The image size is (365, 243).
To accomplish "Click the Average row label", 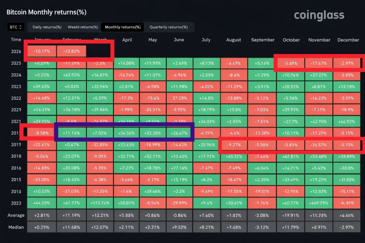I will [x=16, y=215].
